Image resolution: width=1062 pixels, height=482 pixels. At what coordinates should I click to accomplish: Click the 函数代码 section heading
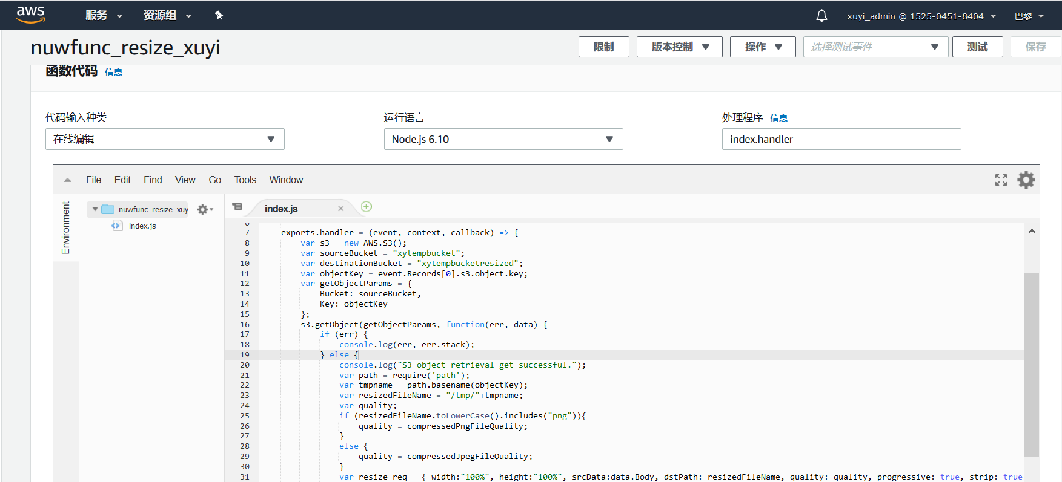coord(71,71)
